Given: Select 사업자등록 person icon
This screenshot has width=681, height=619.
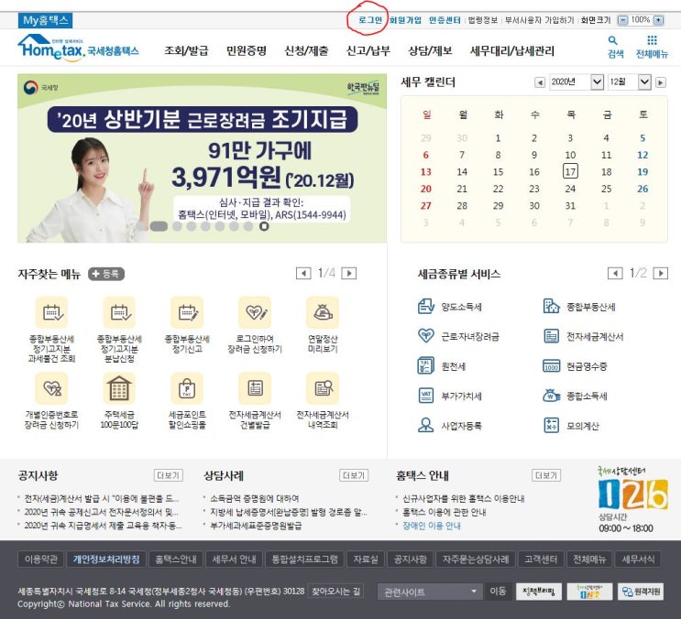Looking at the screenshot, I should tap(425, 425).
